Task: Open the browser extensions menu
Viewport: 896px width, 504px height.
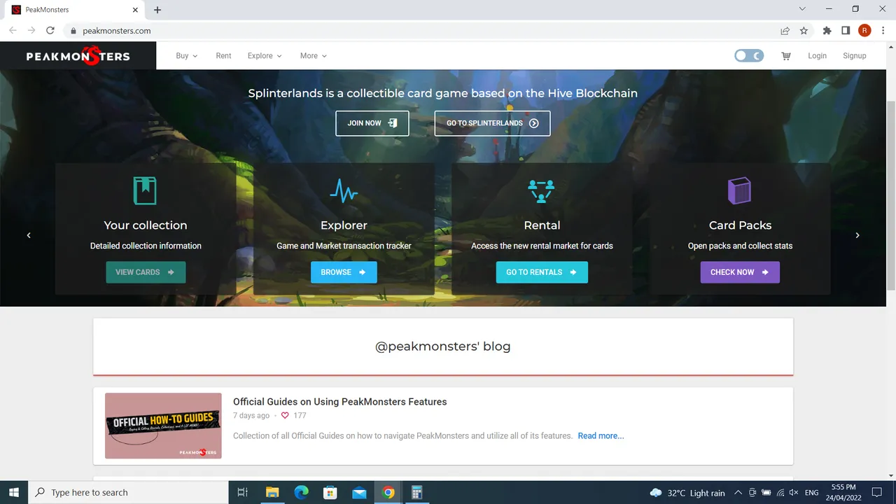Action: [827, 31]
